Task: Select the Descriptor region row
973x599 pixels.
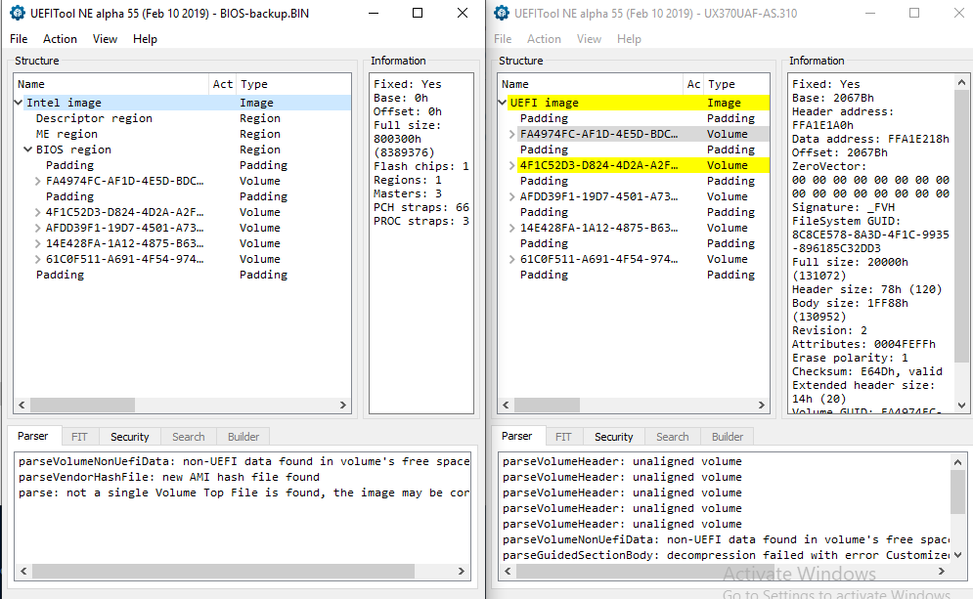Action: [x=183, y=118]
